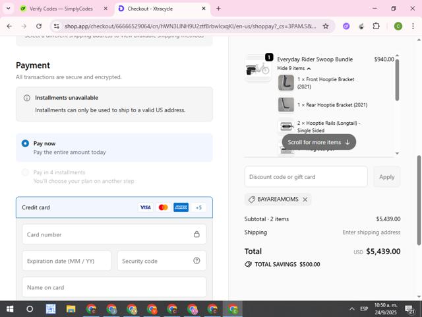Switch to Verify Codes — SimplyCodes tab

click(61, 9)
